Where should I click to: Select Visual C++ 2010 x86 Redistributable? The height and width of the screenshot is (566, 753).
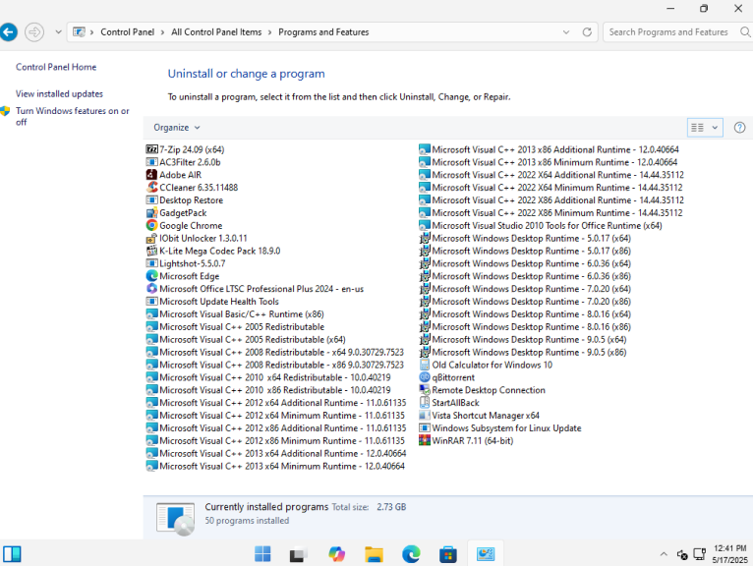tap(268, 390)
